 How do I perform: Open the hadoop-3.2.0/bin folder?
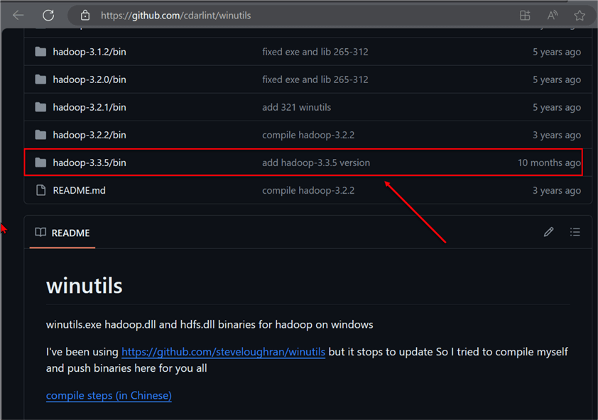[x=89, y=79]
